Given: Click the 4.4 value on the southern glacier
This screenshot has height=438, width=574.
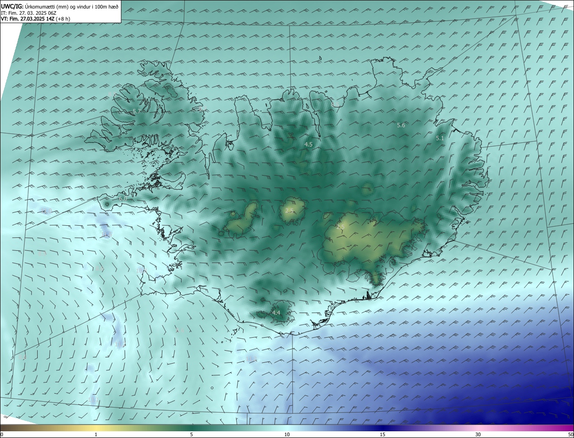Looking at the screenshot, I should click(276, 313).
